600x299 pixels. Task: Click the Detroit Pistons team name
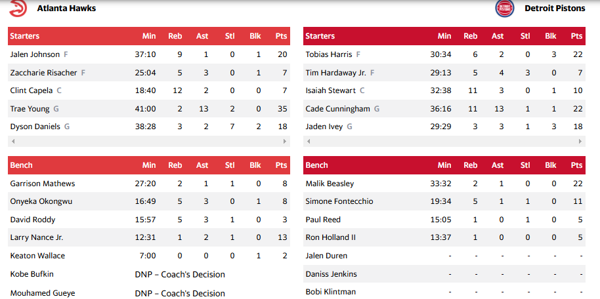(x=555, y=9)
